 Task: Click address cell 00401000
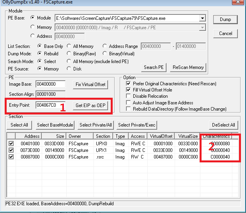30,144
